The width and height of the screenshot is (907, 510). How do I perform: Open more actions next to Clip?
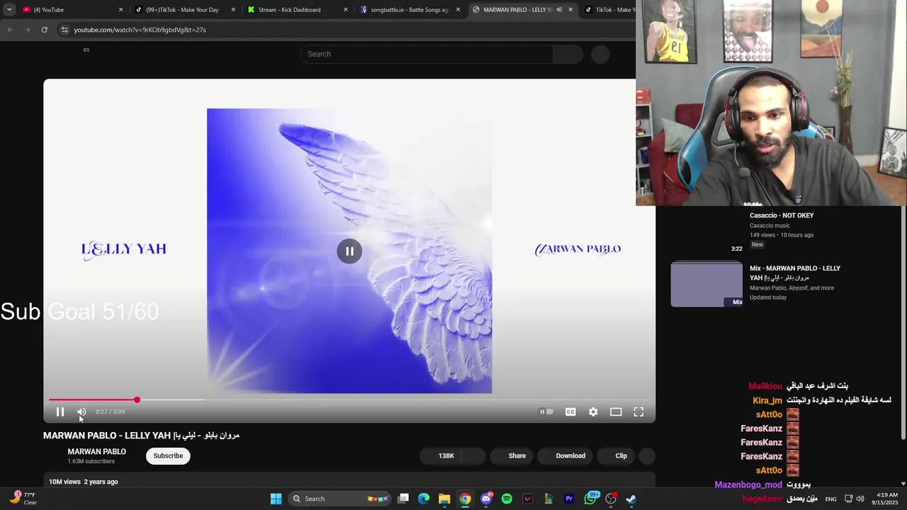(x=647, y=455)
